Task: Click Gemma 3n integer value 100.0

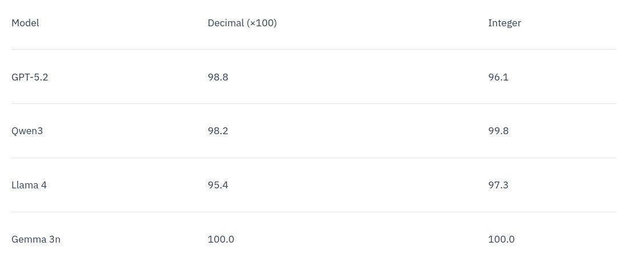Action: tap(501, 240)
